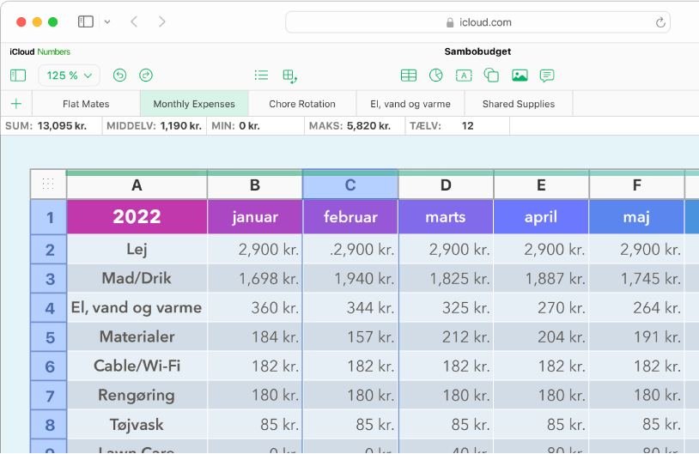Insert an image using the media icon
699x454 pixels.
coord(519,76)
